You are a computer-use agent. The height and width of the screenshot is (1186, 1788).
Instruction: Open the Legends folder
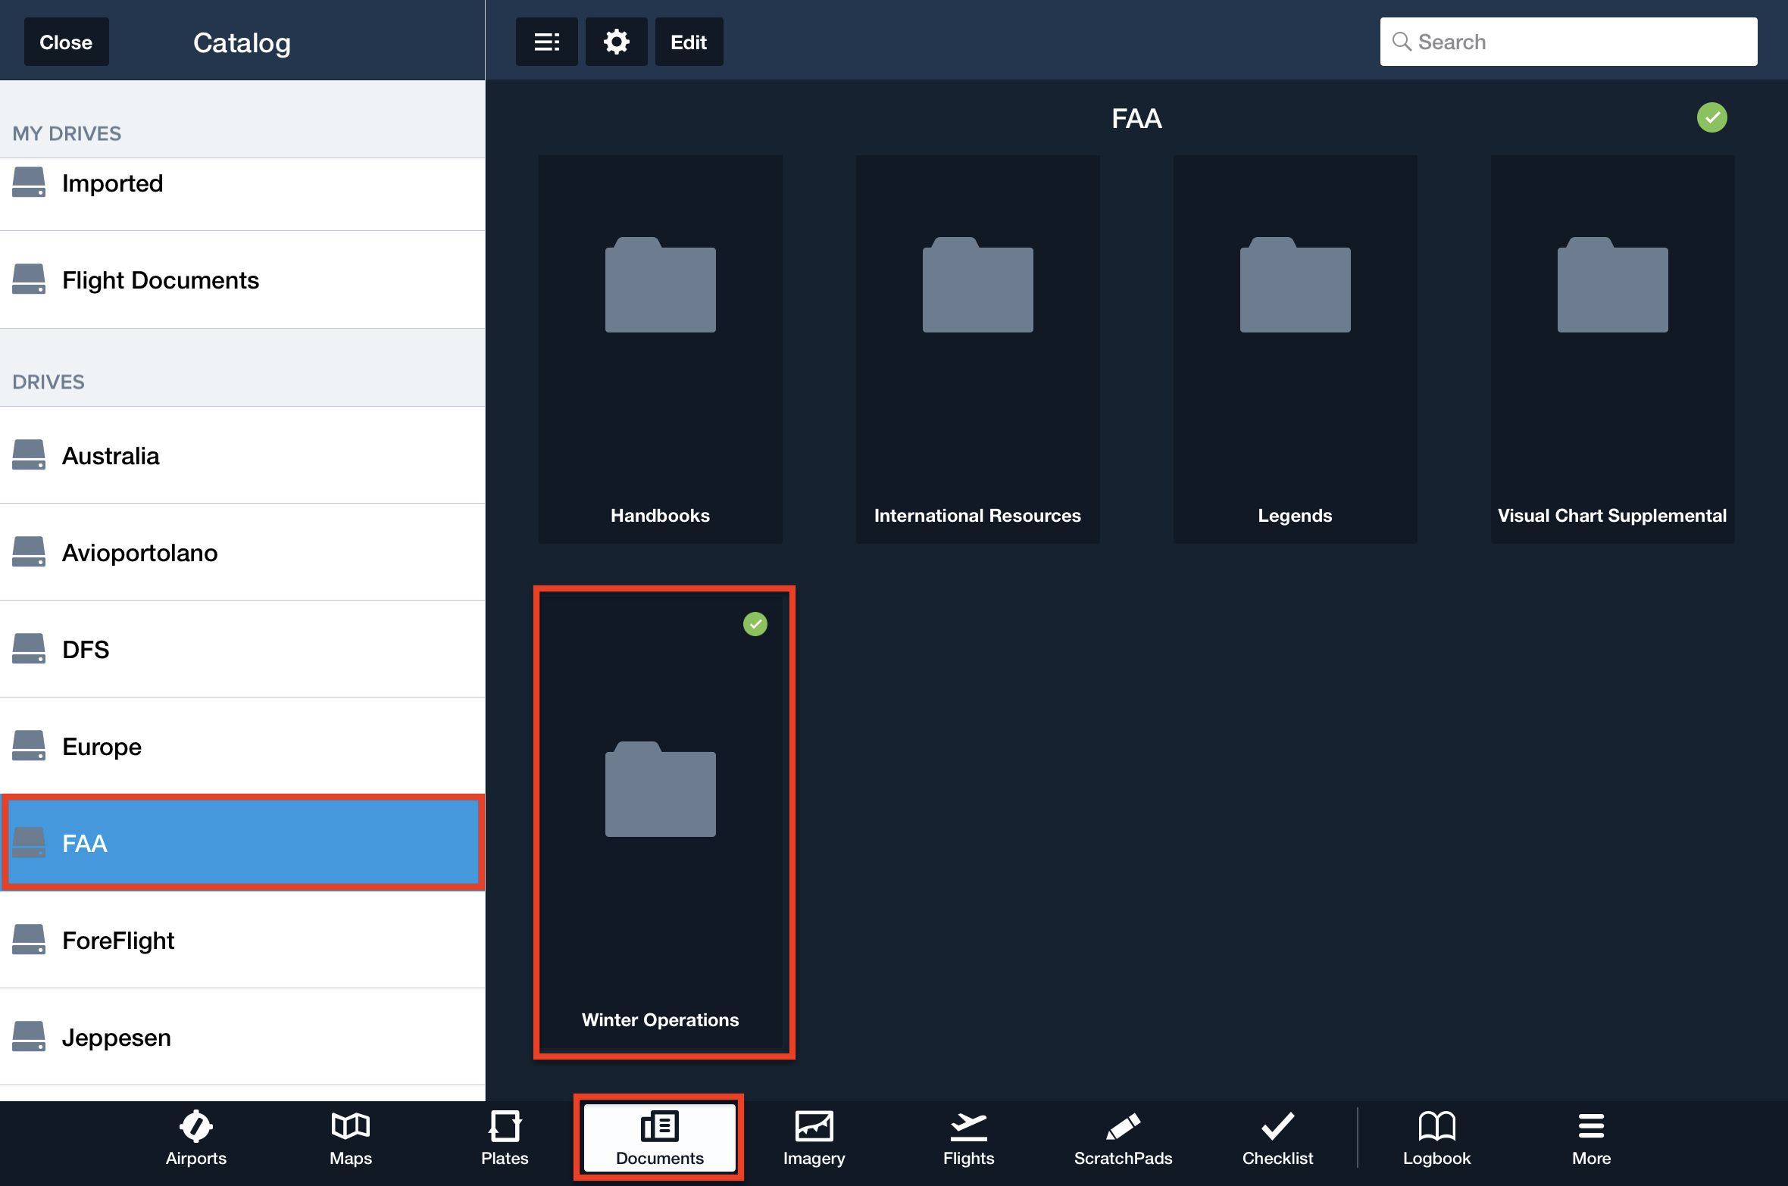click(x=1296, y=349)
